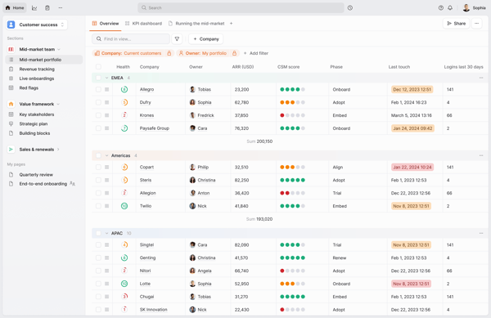Click the health score icon for Krones
This screenshot has height=318, width=491.
124,115
